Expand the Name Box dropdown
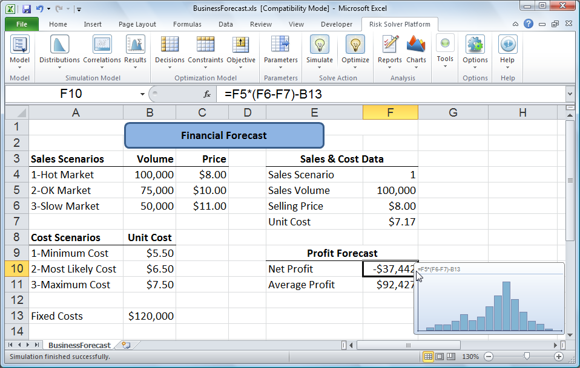The width and height of the screenshot is (580, 368). [x=143, y=94]
